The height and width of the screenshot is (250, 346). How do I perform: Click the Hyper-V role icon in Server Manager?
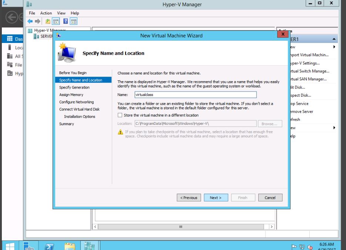pyautogui.click(x=10, y=73)
